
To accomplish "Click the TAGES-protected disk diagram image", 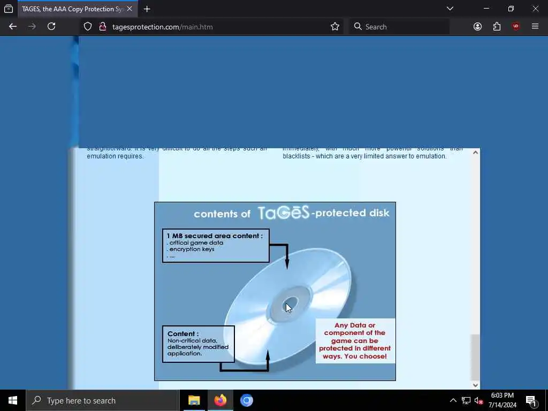I will 275,291.
